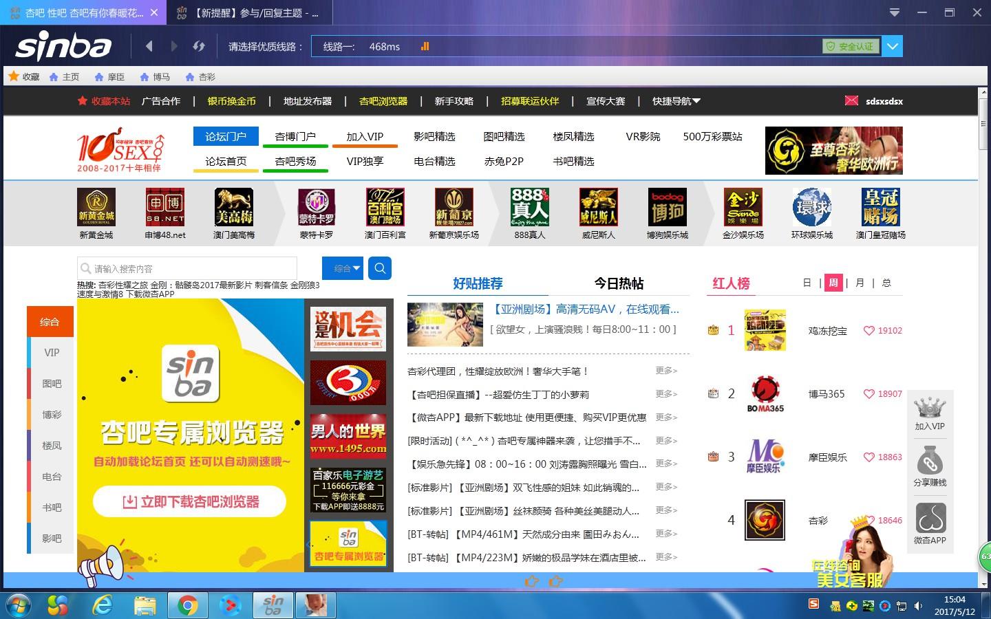This screenshot has height=619, width=991.
Task: Open the 综合 search category dropdown
Action: click(x=343, y=268)
